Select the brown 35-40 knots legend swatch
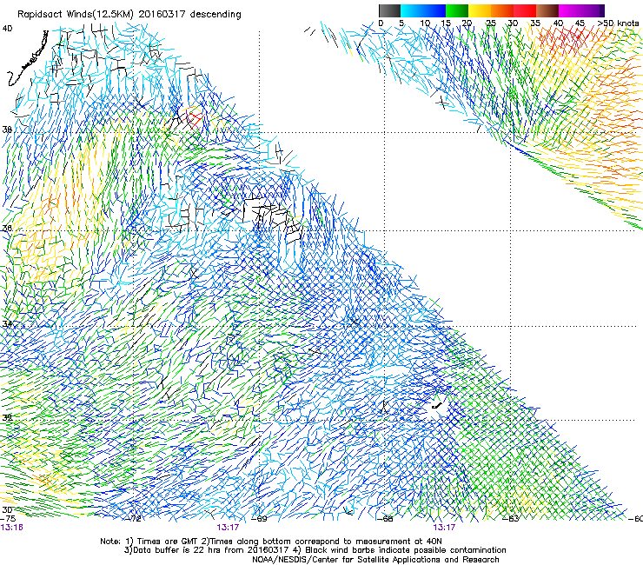 547,10
